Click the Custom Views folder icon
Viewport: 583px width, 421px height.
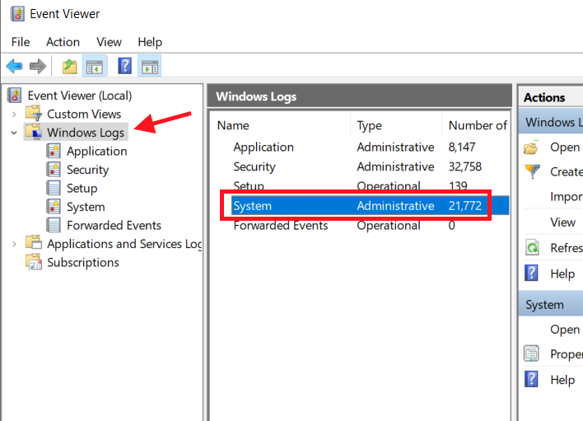pyautogui.click(x=34, y=114)
